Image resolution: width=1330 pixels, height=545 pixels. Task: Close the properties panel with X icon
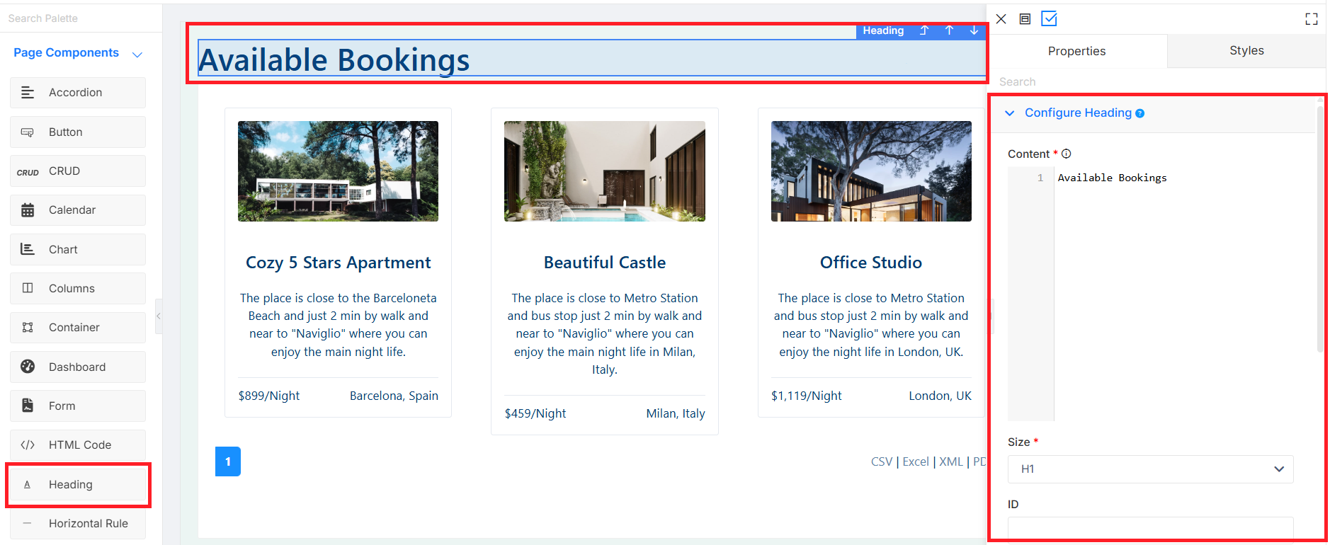pos(1001,19)
